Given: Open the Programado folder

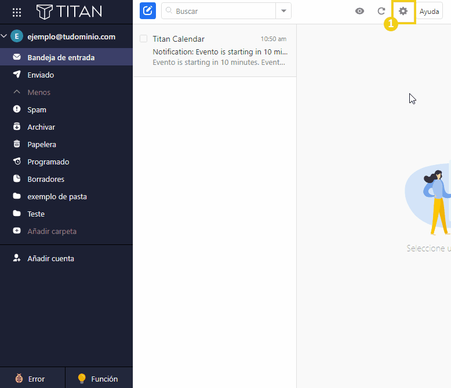Looking at the screenshot, I should click(x=66, y=162).
